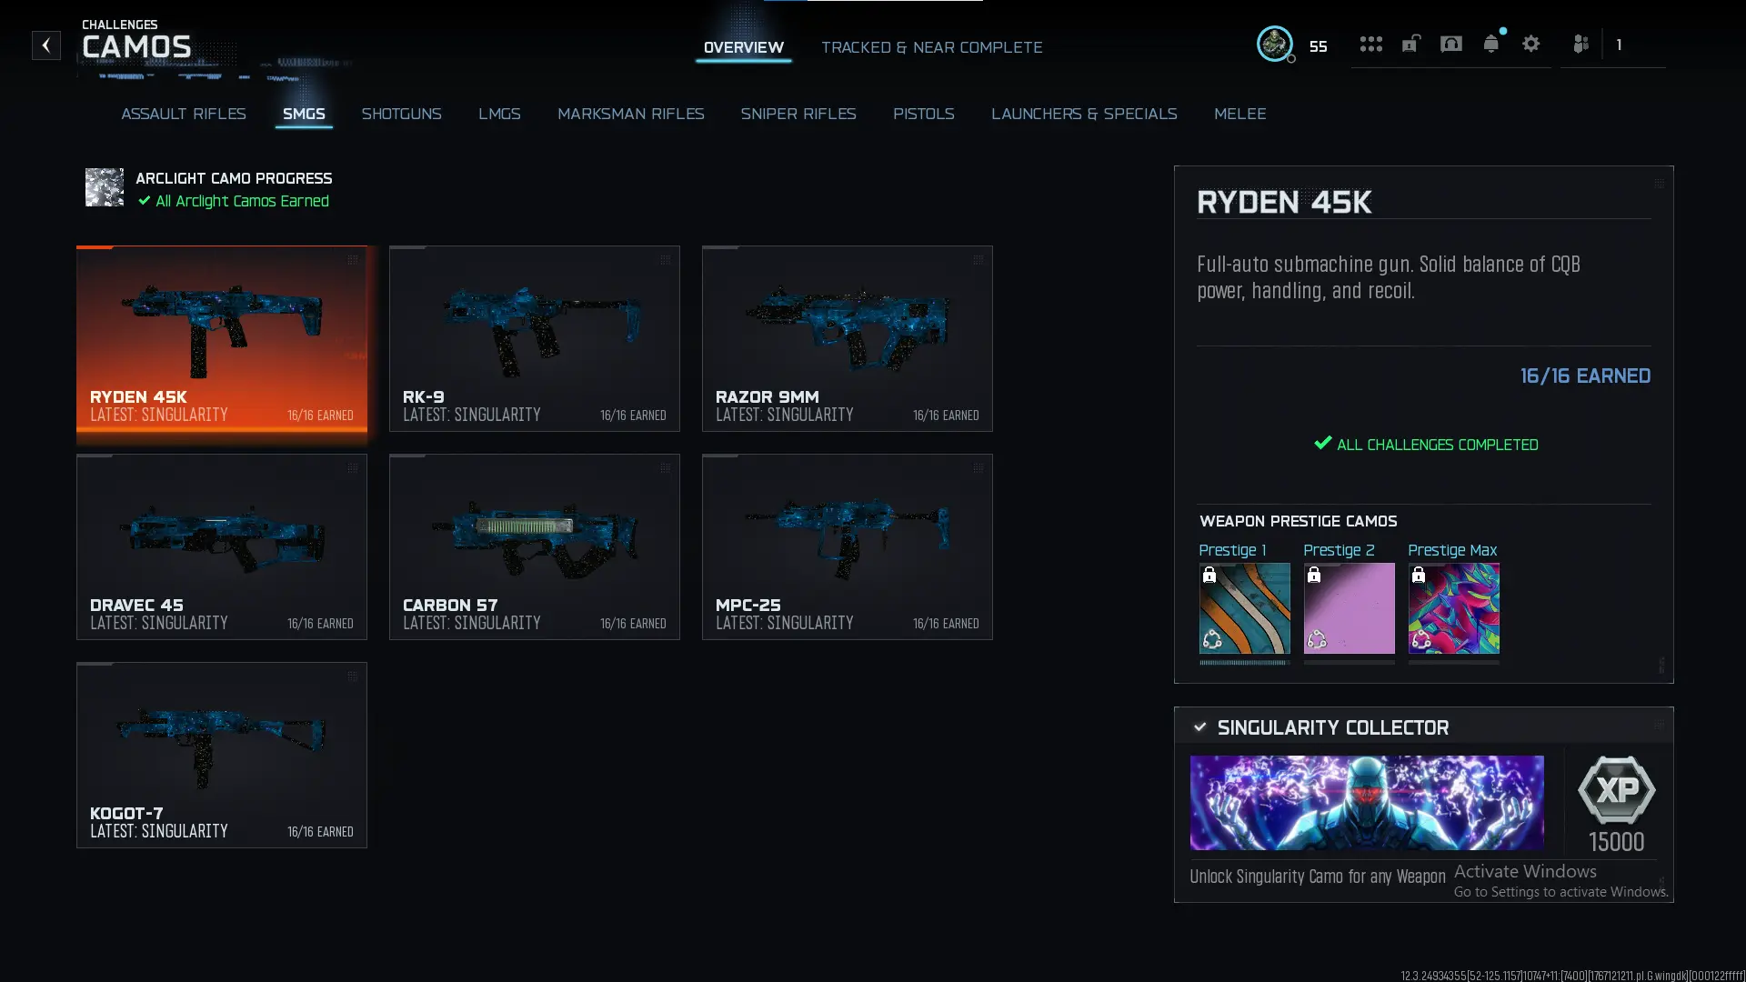Select the Shotguns category
1746x982 pixels.
[x=402, y=114]
